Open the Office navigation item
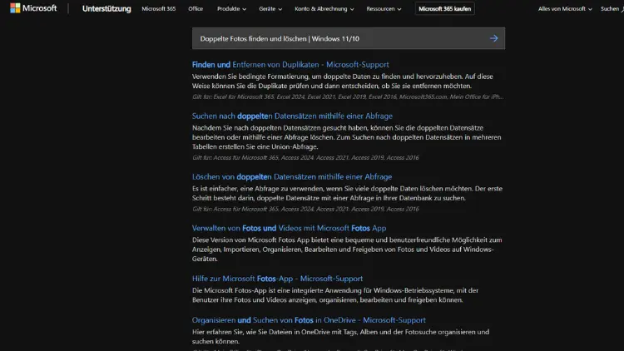This screenshot has width=624, height=351. click(x=196, y=9)
